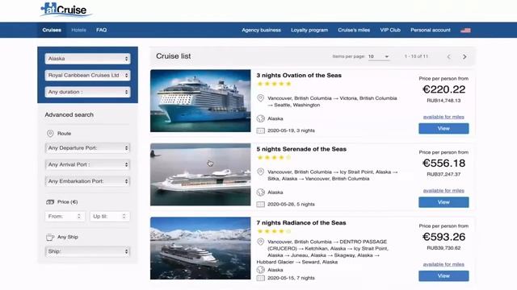517x290 pixels.
Task: Click the star rating of Radiance of the Seas
Action: pyautogui.click(x=275, y=231)
